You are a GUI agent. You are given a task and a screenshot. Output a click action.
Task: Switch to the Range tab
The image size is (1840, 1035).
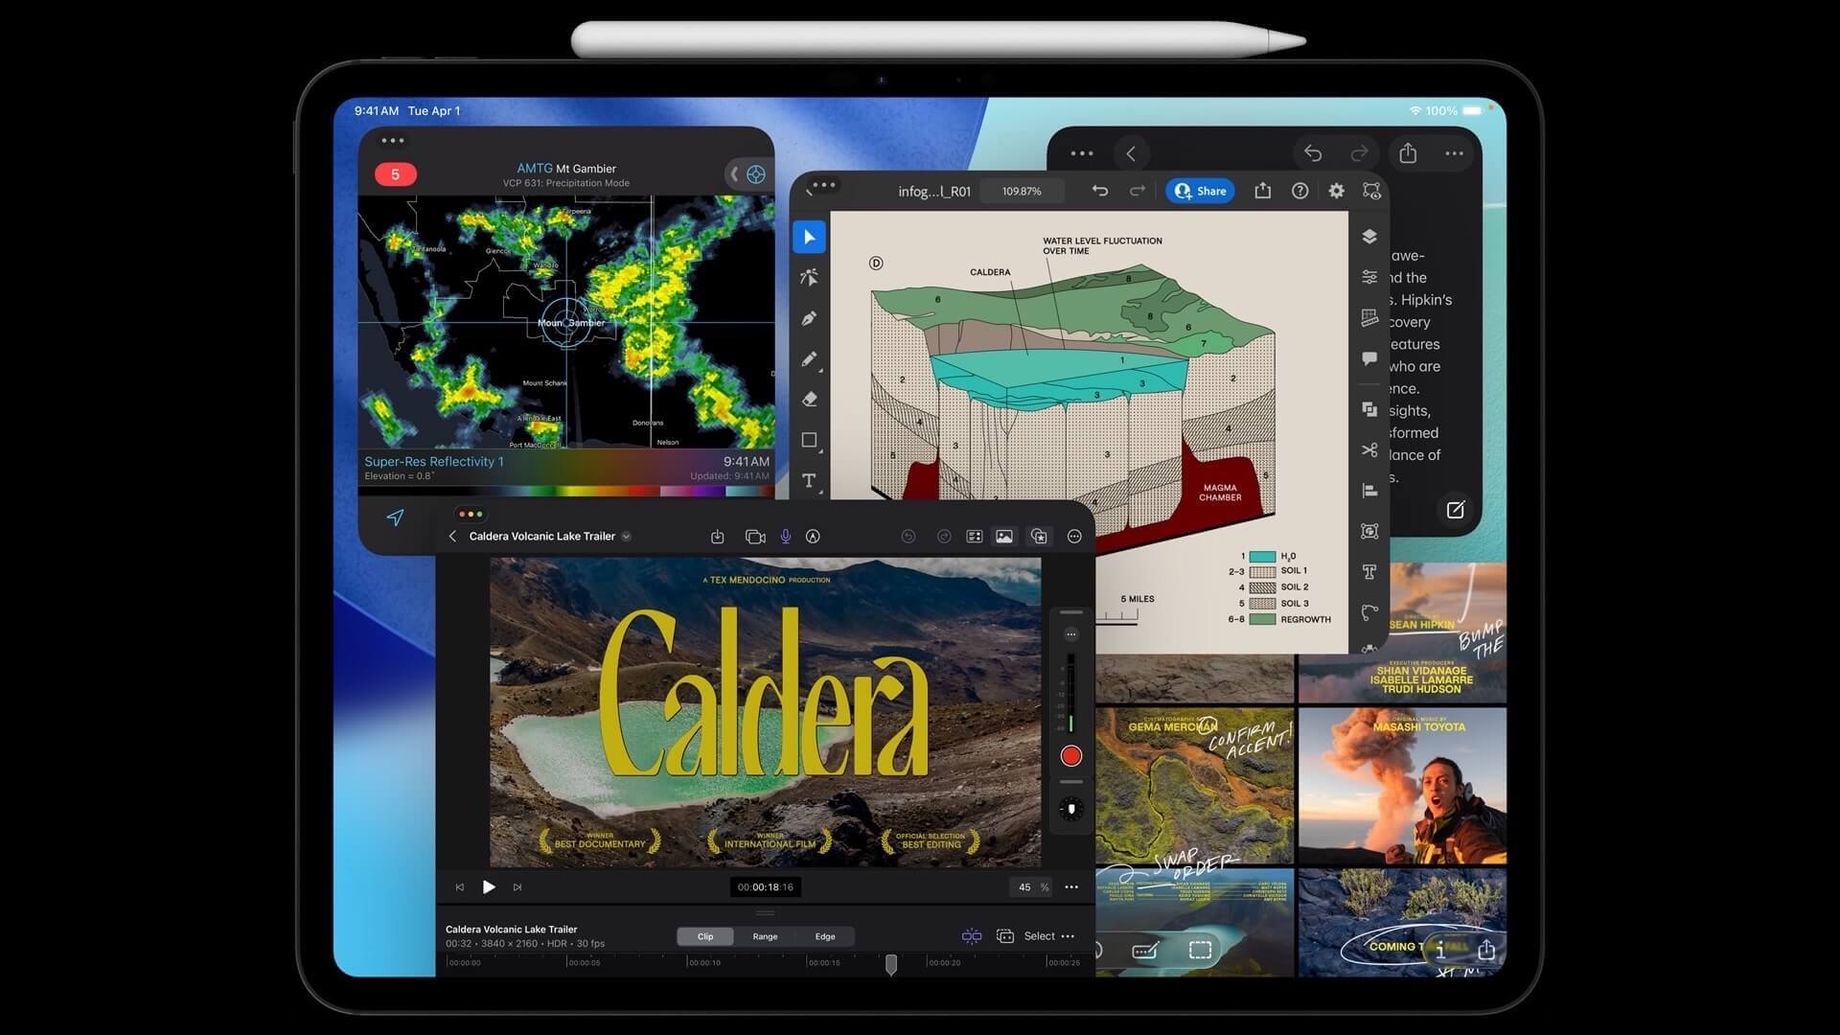pyautogui.click(x=765, y=936)
